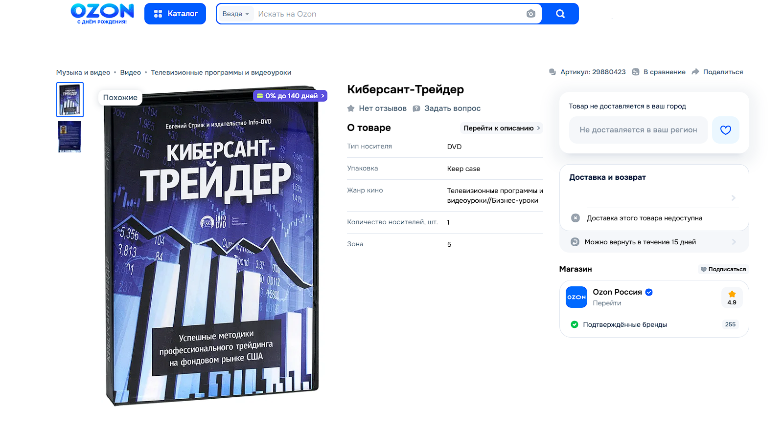Click green check of Подтверждённые бренды
Screen dimensions: 783x429
(x=575, y=324)
